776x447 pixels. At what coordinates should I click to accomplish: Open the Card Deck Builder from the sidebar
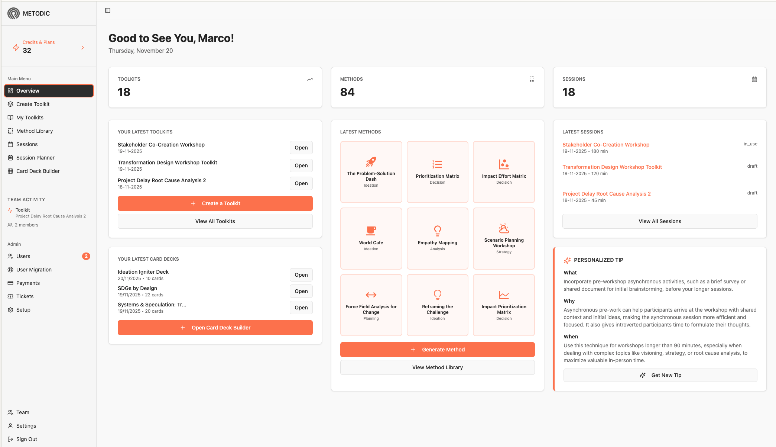pos(38,171)
